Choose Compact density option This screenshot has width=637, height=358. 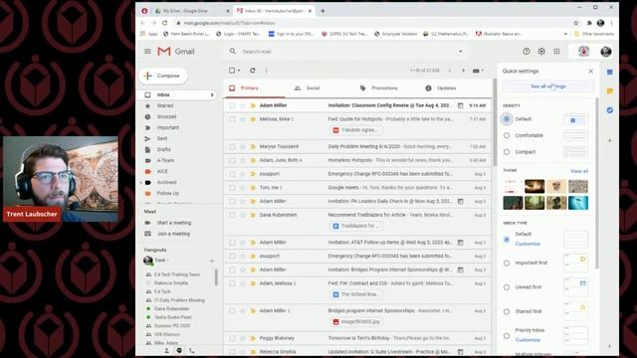pyautogui.click(x=507, y=152)
